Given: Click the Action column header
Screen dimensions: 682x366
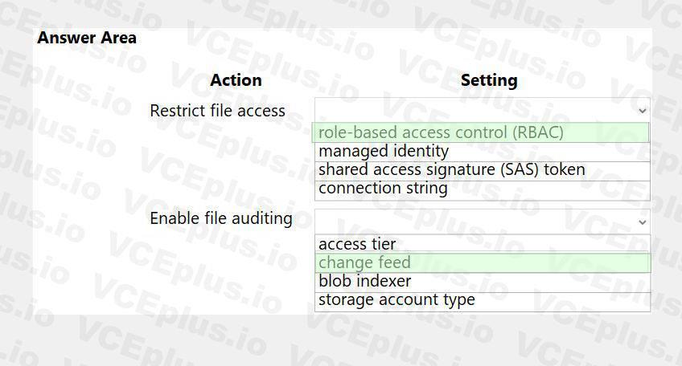Looking at the screenshot, I should [236, 80].
